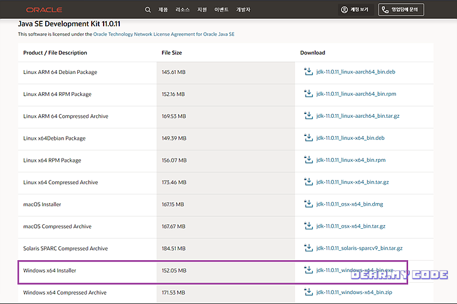Select 'Windows x64 Installer' text
Image resolution: width=457 pixels, height=304 pixels.
(50, 271)
